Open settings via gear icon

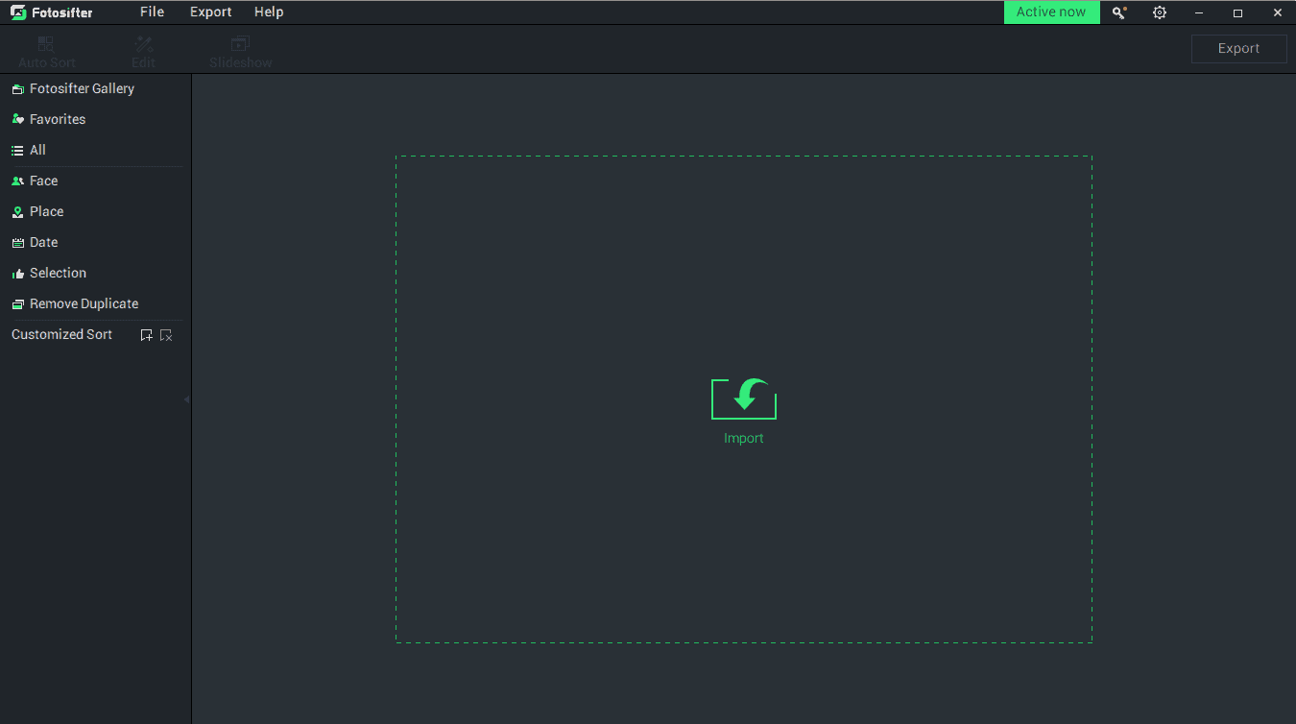tap(1160, 12)
